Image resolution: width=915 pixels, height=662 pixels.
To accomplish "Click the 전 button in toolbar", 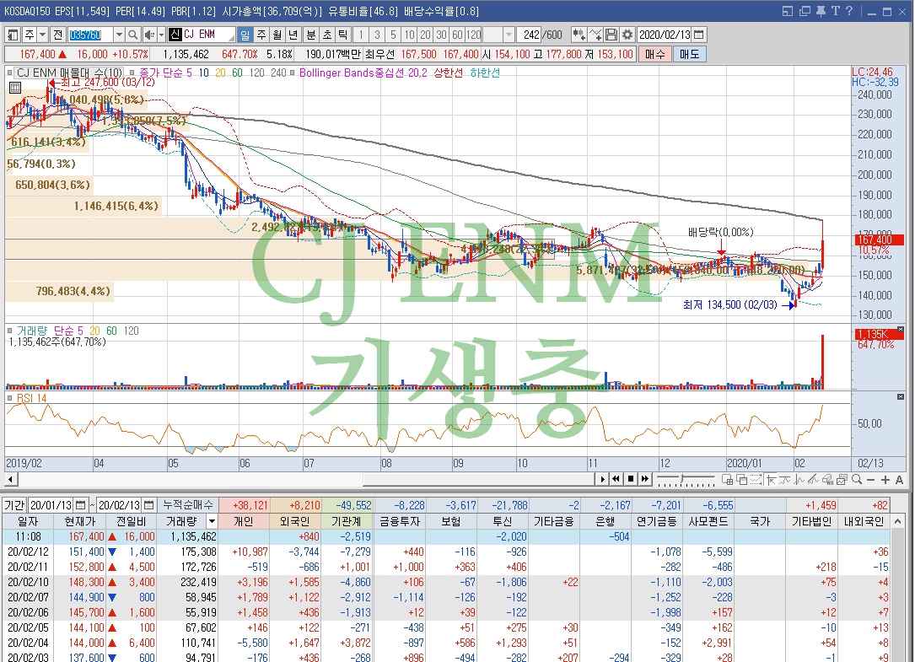I will pyautogui.click(x=58, y=35).
